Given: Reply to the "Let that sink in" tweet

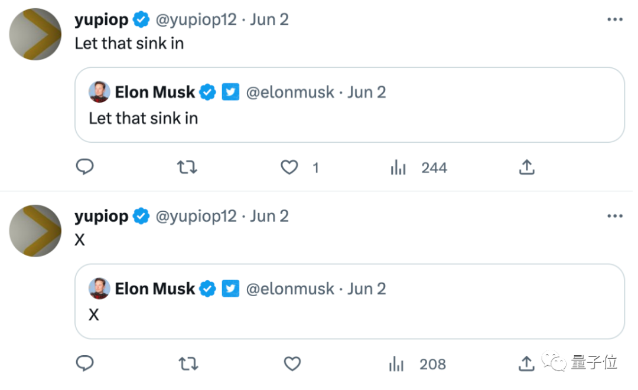Looking at the screenshot, I should 85,168.
